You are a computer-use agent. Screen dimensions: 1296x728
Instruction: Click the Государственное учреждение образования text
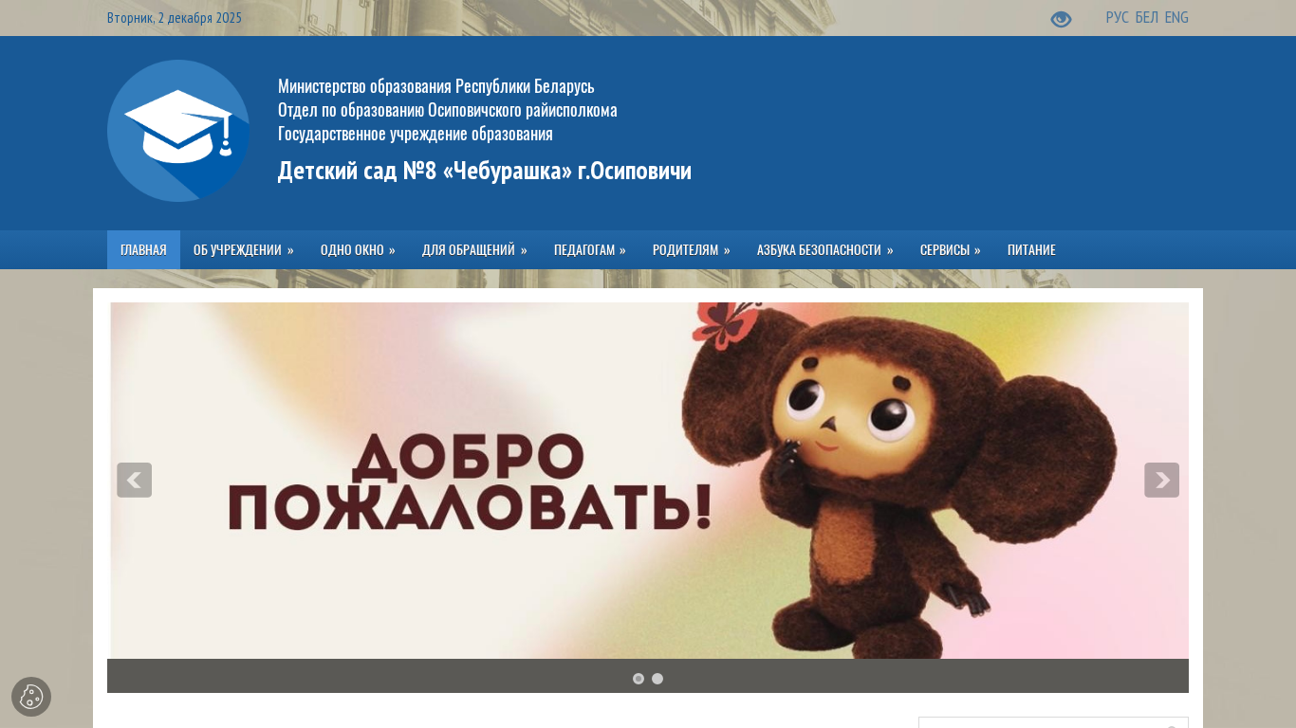point(416,134)
